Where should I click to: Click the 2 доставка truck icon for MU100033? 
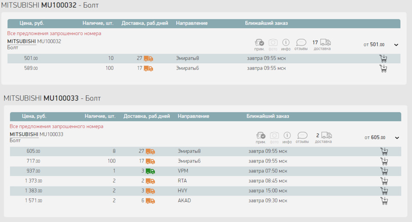pos(327,135)
